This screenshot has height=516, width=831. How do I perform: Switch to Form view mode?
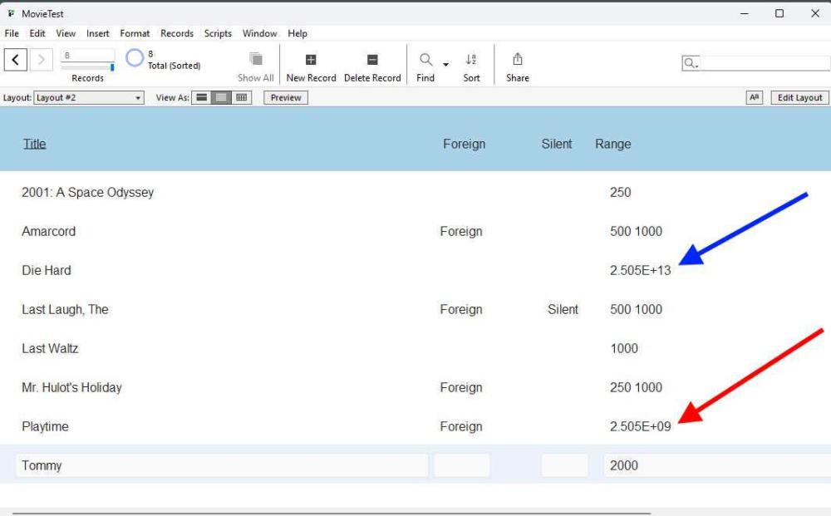tap(201, 97)
